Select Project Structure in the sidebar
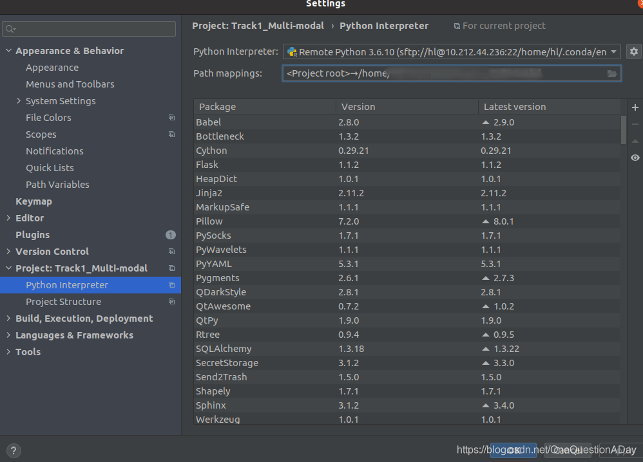Viewport: 643px width, 462px height. [x=63, y=302]
